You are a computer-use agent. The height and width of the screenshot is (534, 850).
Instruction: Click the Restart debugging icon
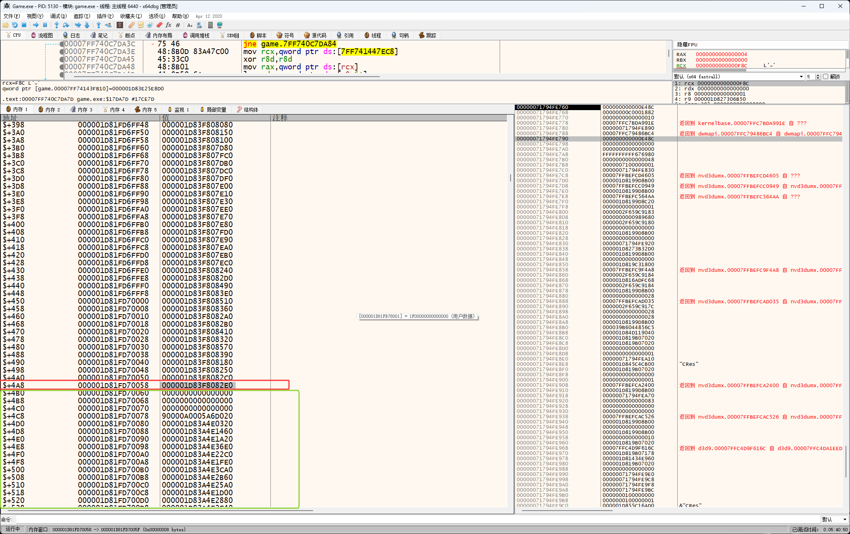click(15, 25)
